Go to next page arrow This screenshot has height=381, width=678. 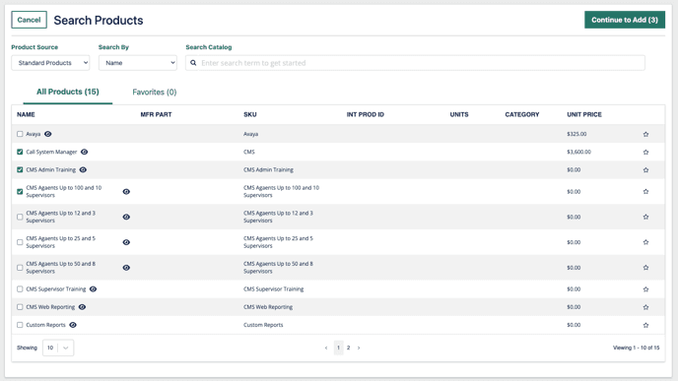pyautogui.click(x=359, y=348)
